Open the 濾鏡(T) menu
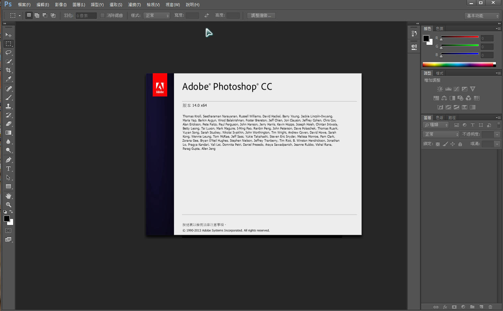 pos(134,5)
